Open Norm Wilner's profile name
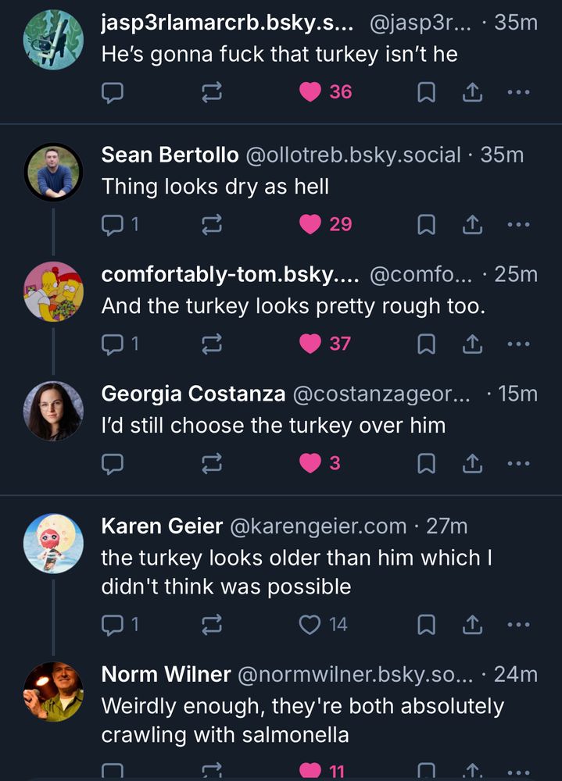The width and height of the screenshot is (562, 781). tap(166, 674)
